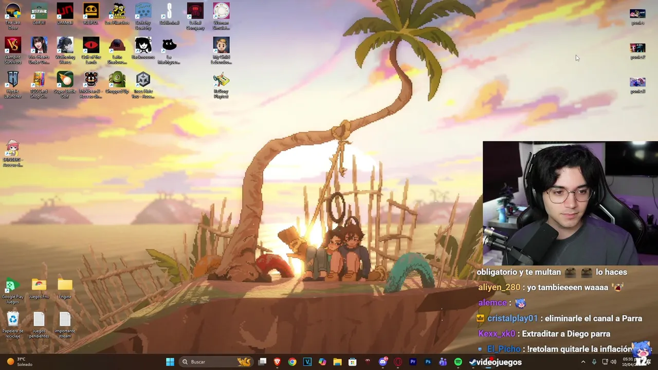Select Trees Hate You Unity shortcut
Viewport: 658px width, 370px height.
point(143,85)
